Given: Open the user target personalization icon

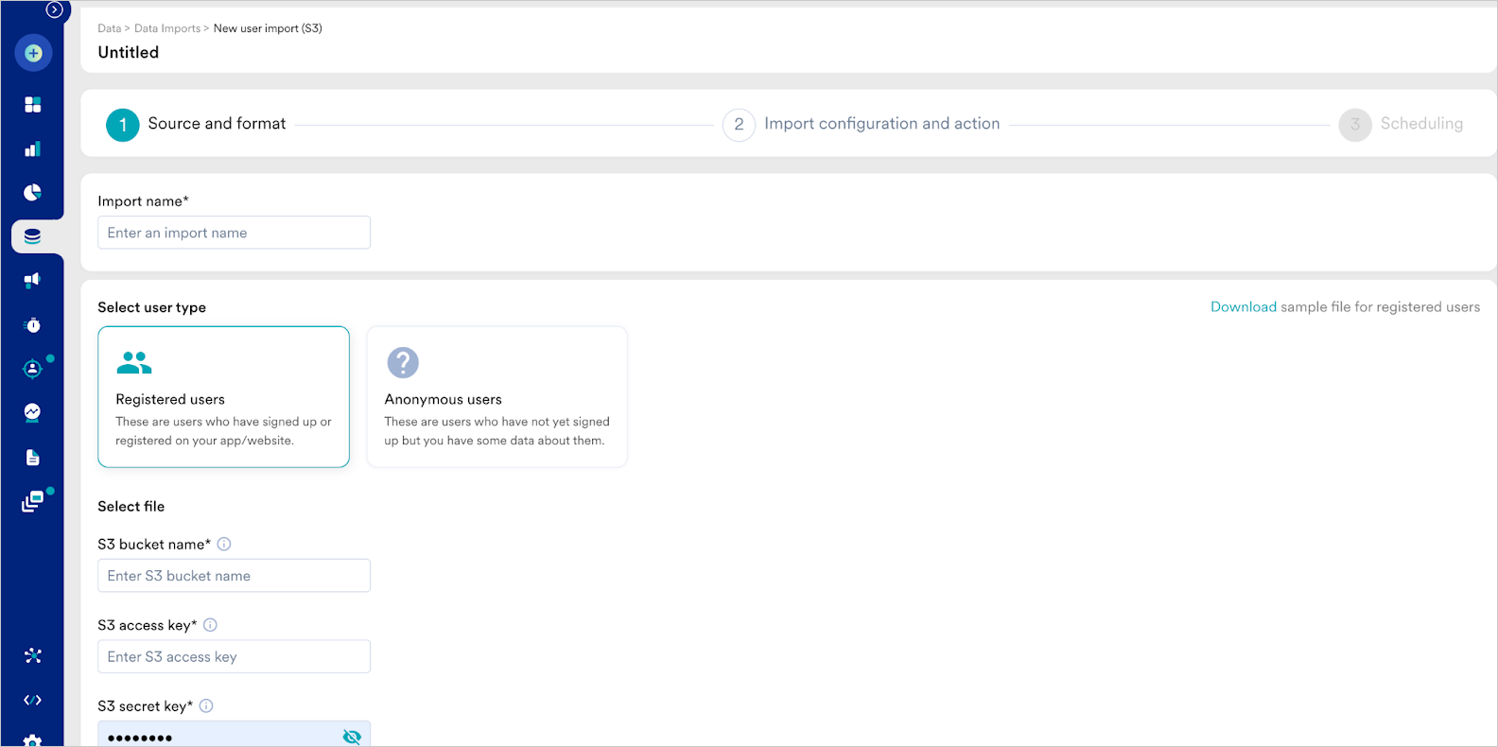Looking at the screenshot, I should [x=33, y=369].
